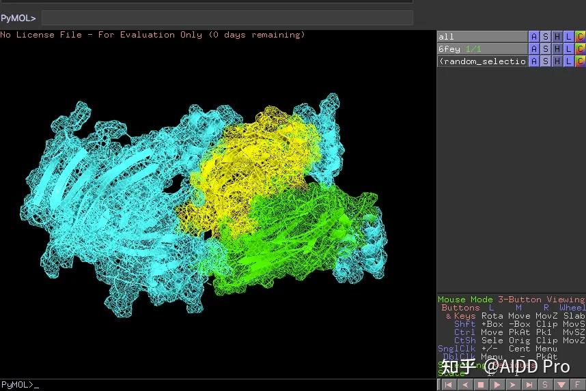Open Action menu for 6fey object
The width and height of the screenshot is (586, 391).
533,49
